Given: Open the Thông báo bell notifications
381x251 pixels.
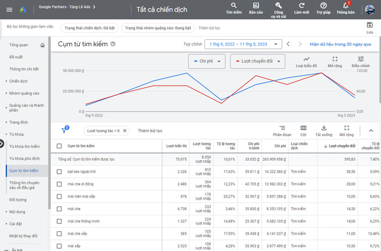Looking at the screenshot, I should [346, 8].
